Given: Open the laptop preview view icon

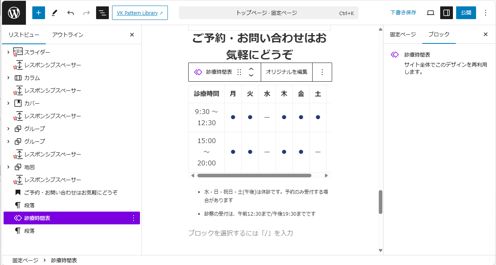Looking at the screenshot, I should pyautogui.click(x=430, y=13).
